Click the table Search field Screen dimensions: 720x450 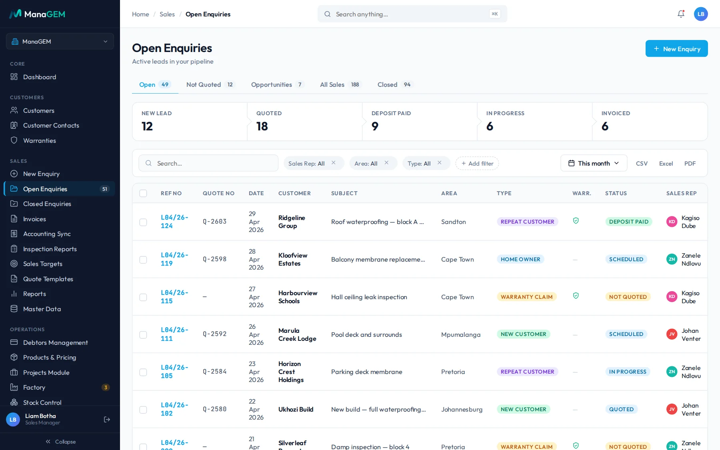click(208, 163)
